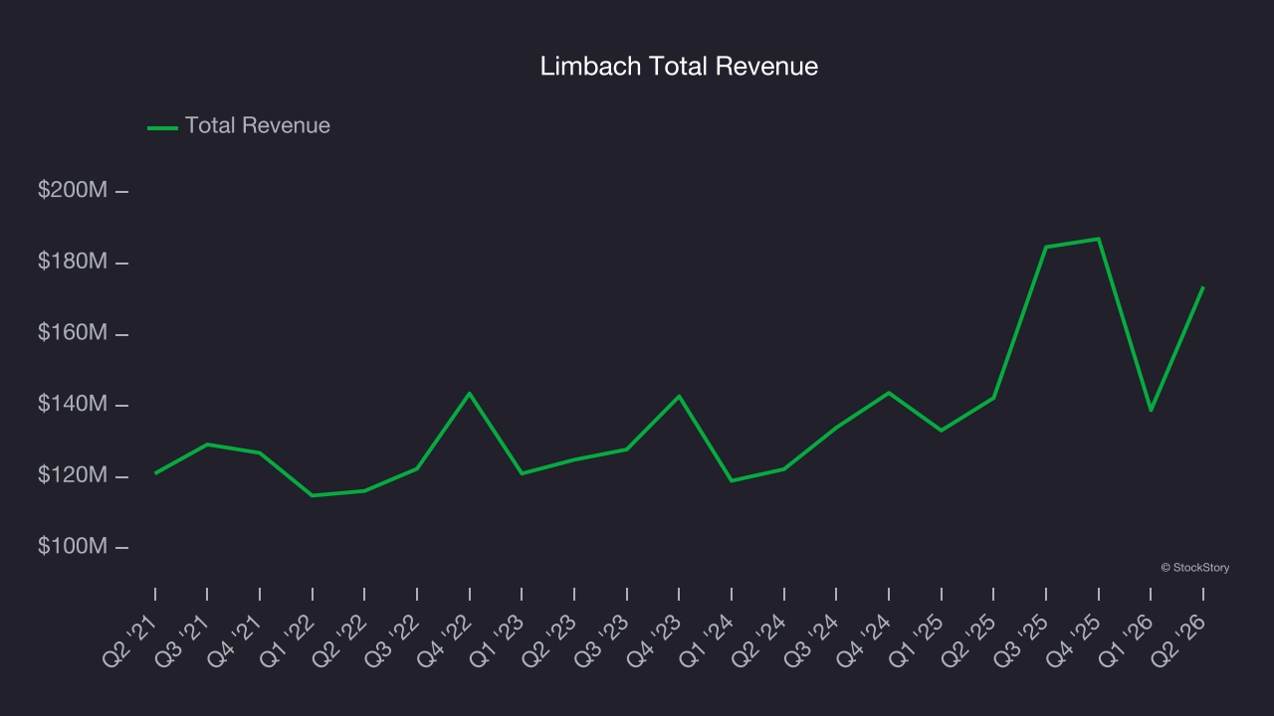Click the $140M y-axis label
Image resolution: width=1274 pixels, height=716 pixels.
pos(73,404)
